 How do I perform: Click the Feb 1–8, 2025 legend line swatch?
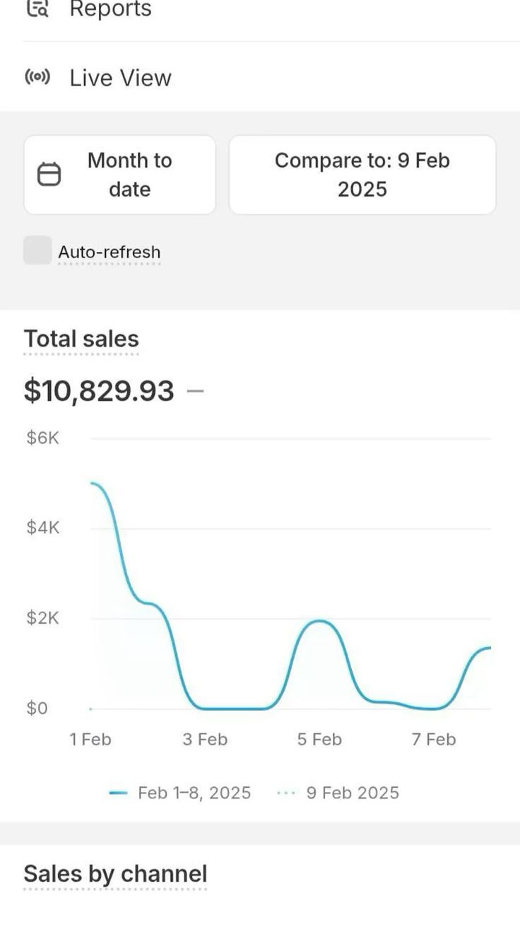click(118, 793)
